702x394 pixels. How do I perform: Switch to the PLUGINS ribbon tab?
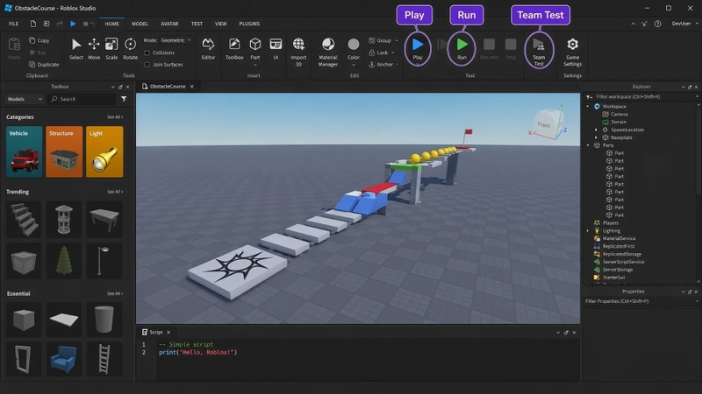point(249,24)
